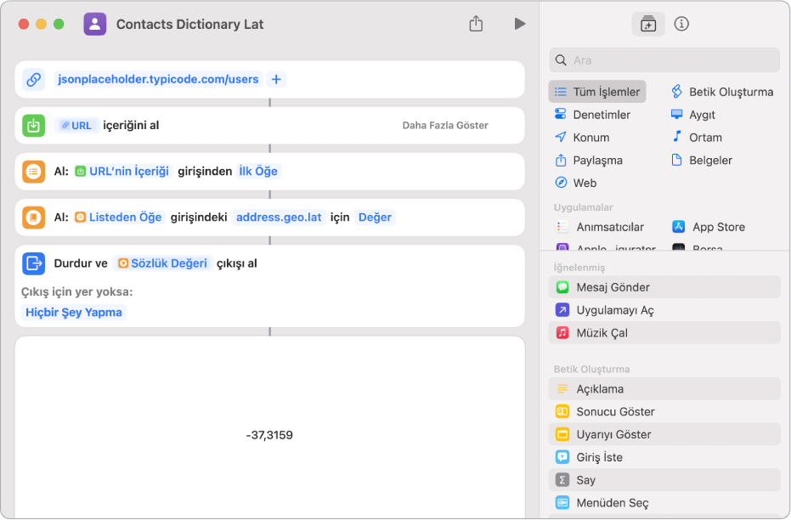791x520 pixels.
Task: Select Konum category
Action: pyautogui.click(x=582, y=137)
